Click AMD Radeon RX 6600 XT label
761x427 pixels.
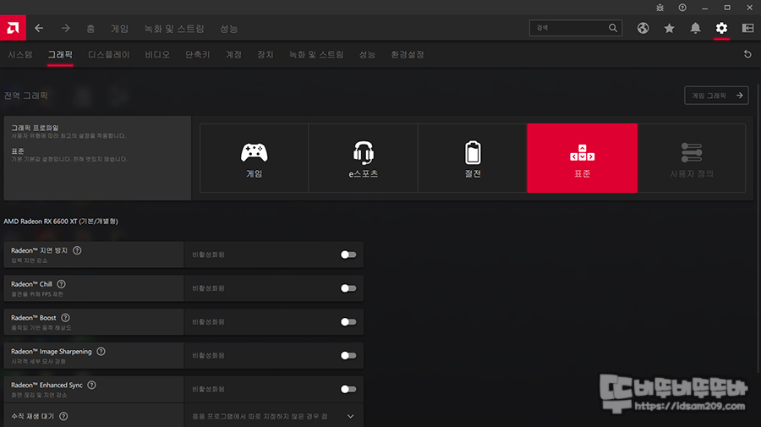tap(61, 222)
